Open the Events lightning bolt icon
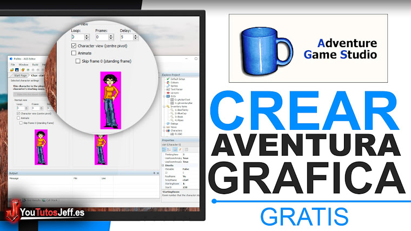 tap(180, 150)
